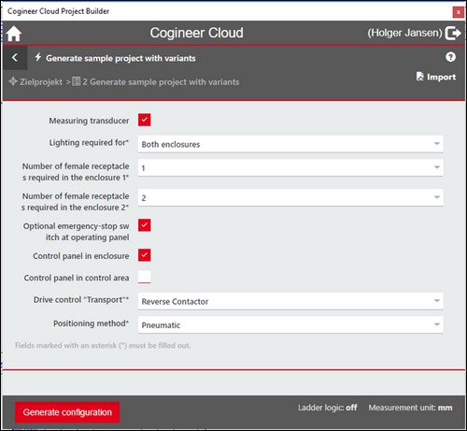Open help via question mark icon

pos(450,57)
